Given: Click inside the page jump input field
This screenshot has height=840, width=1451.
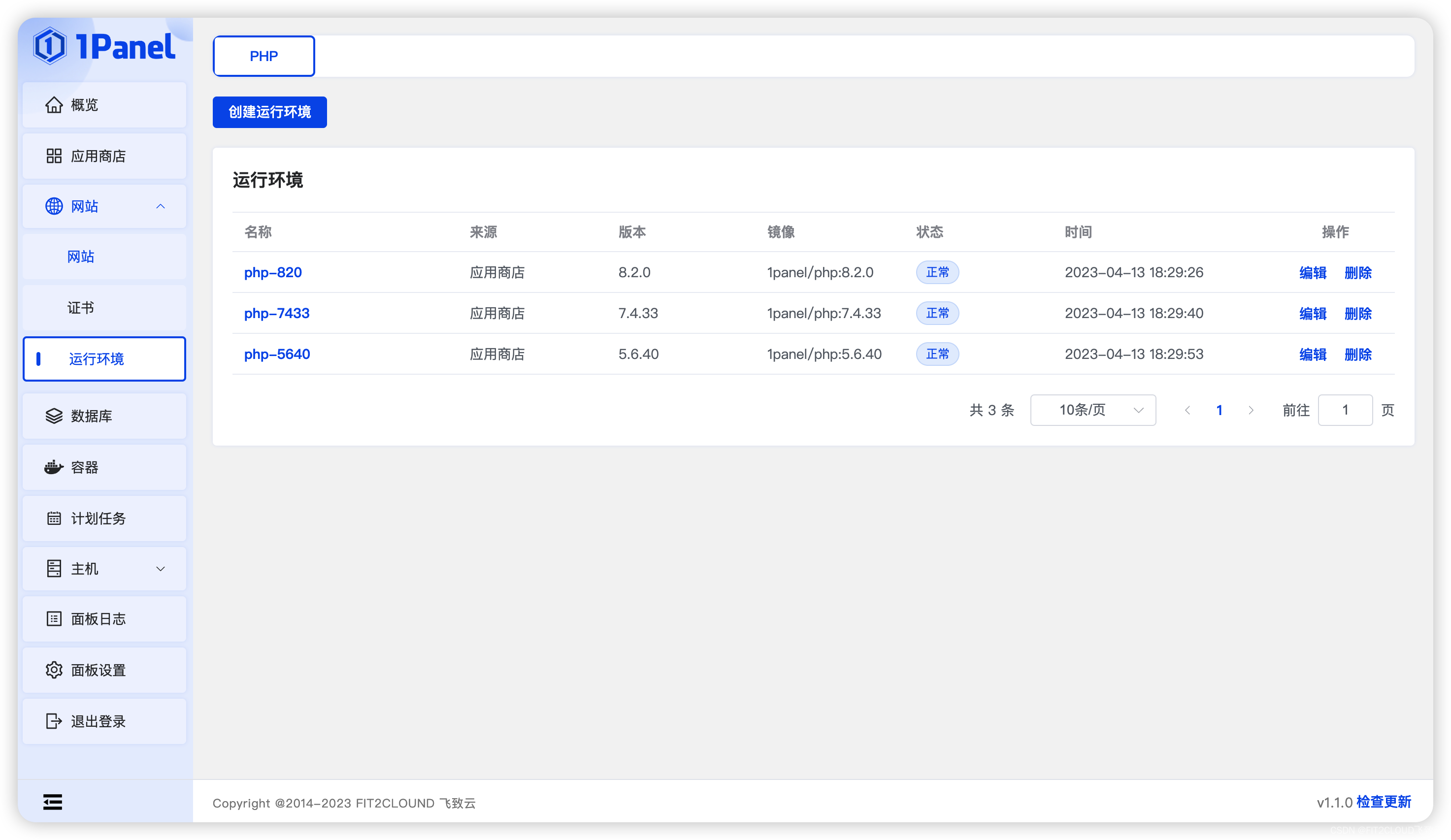Looking at the screenshot, I should click(1345, 410).
